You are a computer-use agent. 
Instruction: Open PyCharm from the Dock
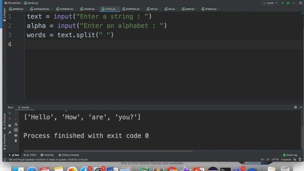[145, 169]
